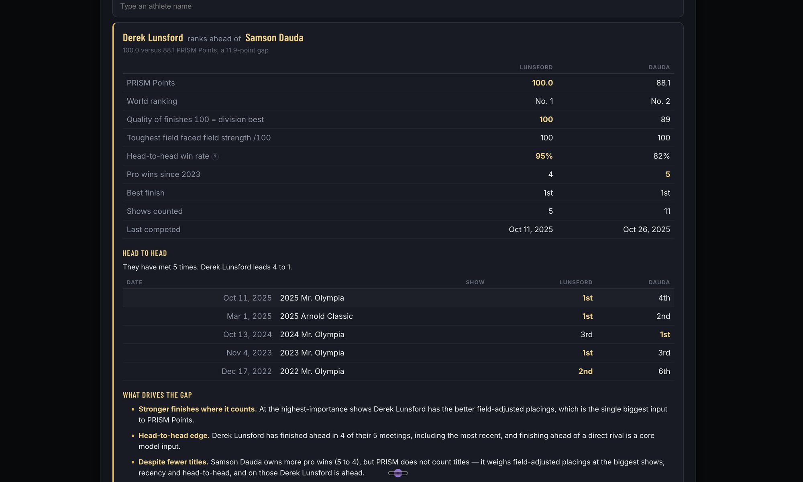Open Derek Lunsford's name in the heading
803x482 pixels.
153,38
